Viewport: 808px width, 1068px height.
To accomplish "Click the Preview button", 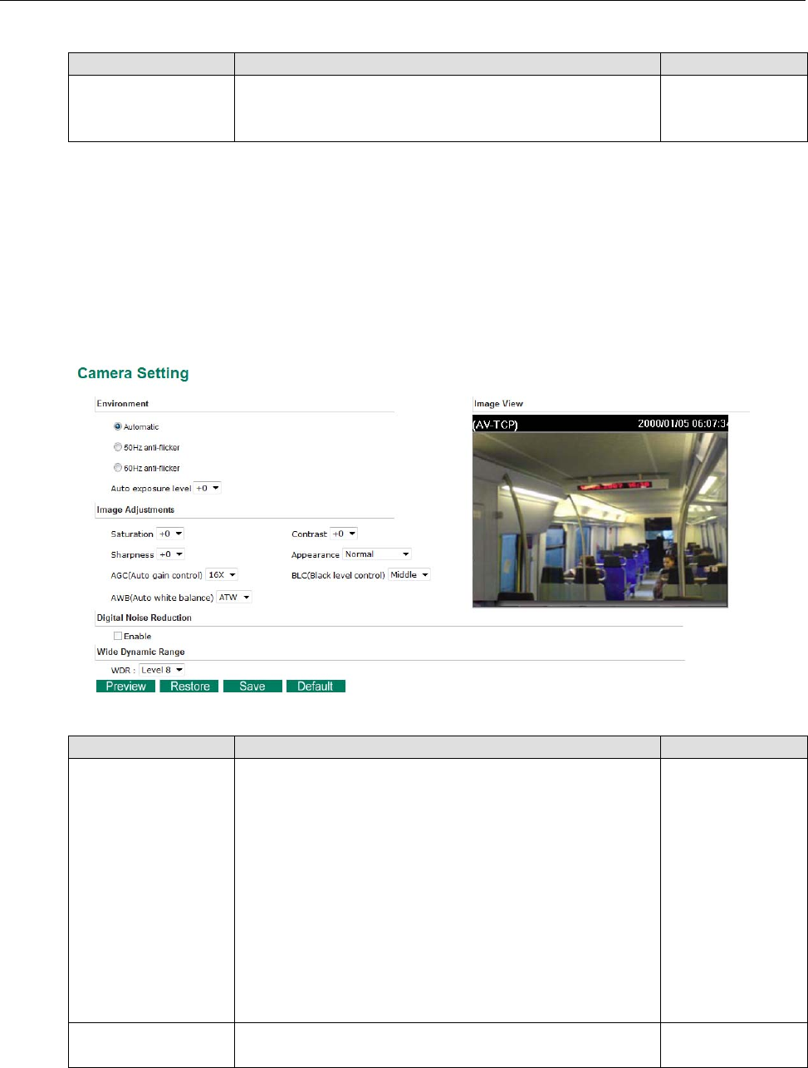I will coord(126,687).
